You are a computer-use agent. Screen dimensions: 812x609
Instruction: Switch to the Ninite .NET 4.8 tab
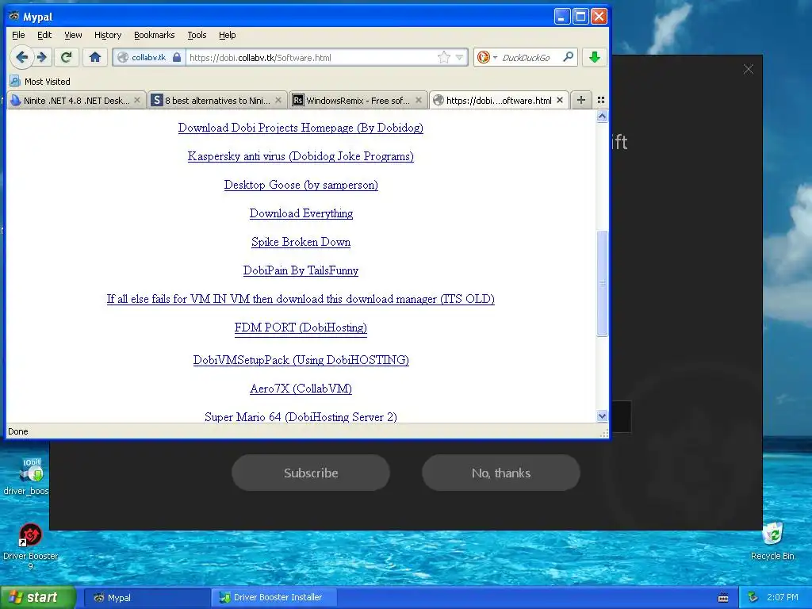pos(75,101)
